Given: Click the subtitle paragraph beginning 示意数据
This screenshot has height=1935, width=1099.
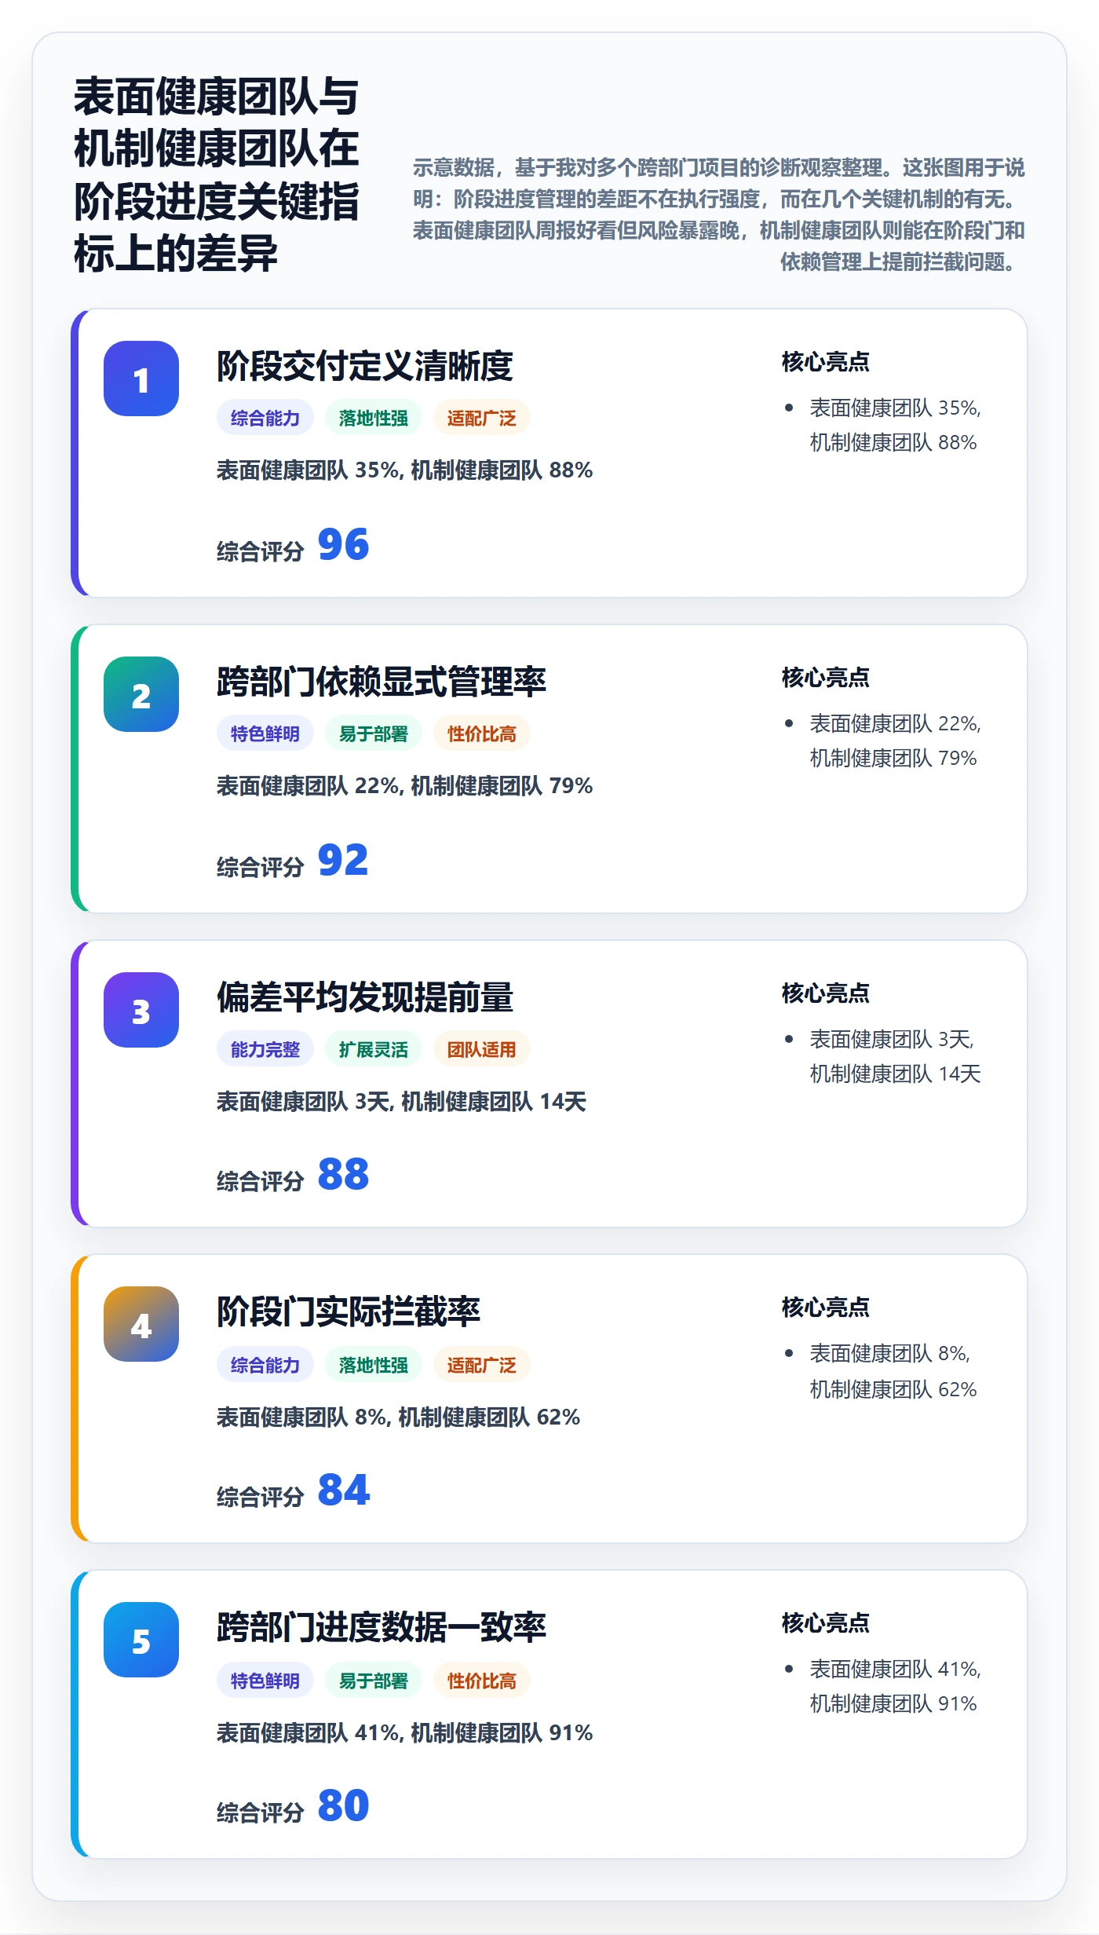Looking at the screenshot, I should point(719,214).
